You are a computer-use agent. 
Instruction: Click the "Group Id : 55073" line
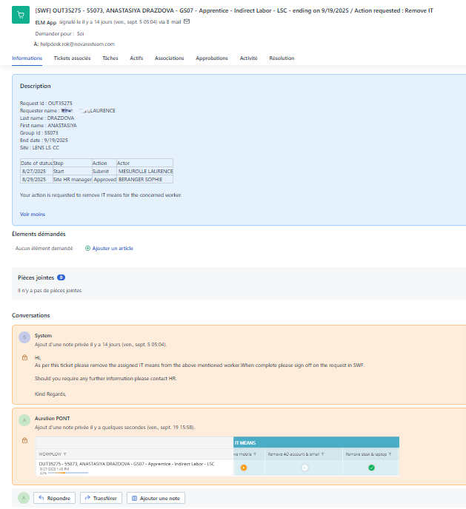39,132
